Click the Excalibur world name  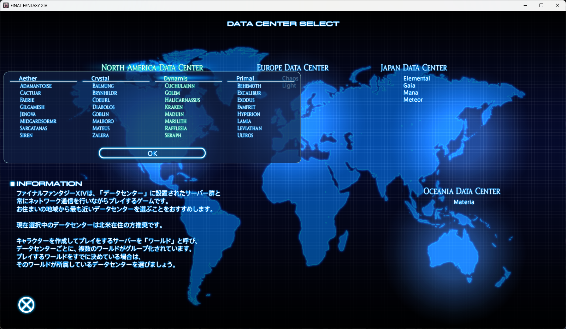249,93
